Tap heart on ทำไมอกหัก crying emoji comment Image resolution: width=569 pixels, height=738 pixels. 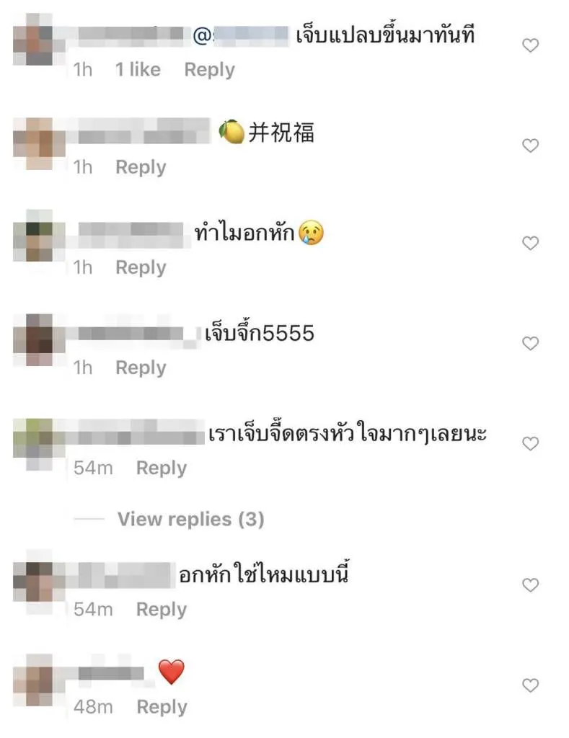pyautogui.click(x=530, y=244)
